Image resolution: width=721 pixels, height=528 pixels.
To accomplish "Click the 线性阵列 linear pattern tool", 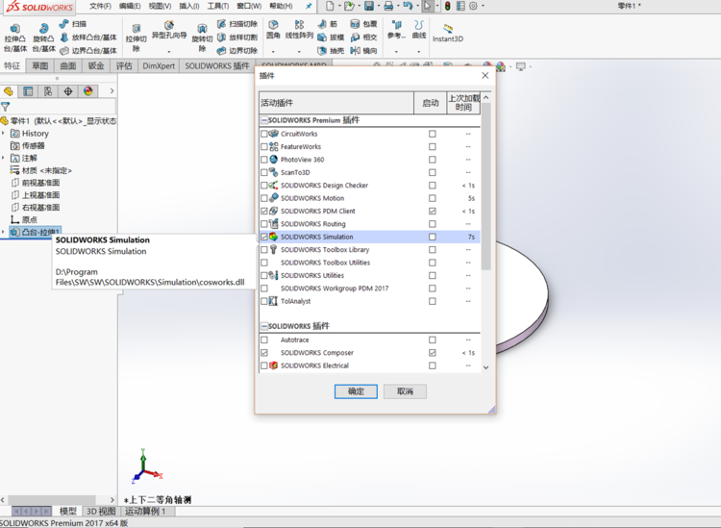I will point(299,30).
